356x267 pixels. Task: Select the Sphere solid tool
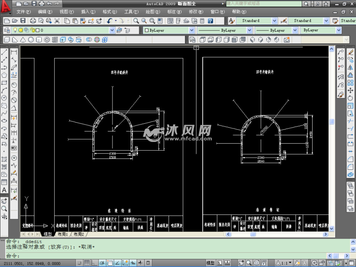click(31, 40)
